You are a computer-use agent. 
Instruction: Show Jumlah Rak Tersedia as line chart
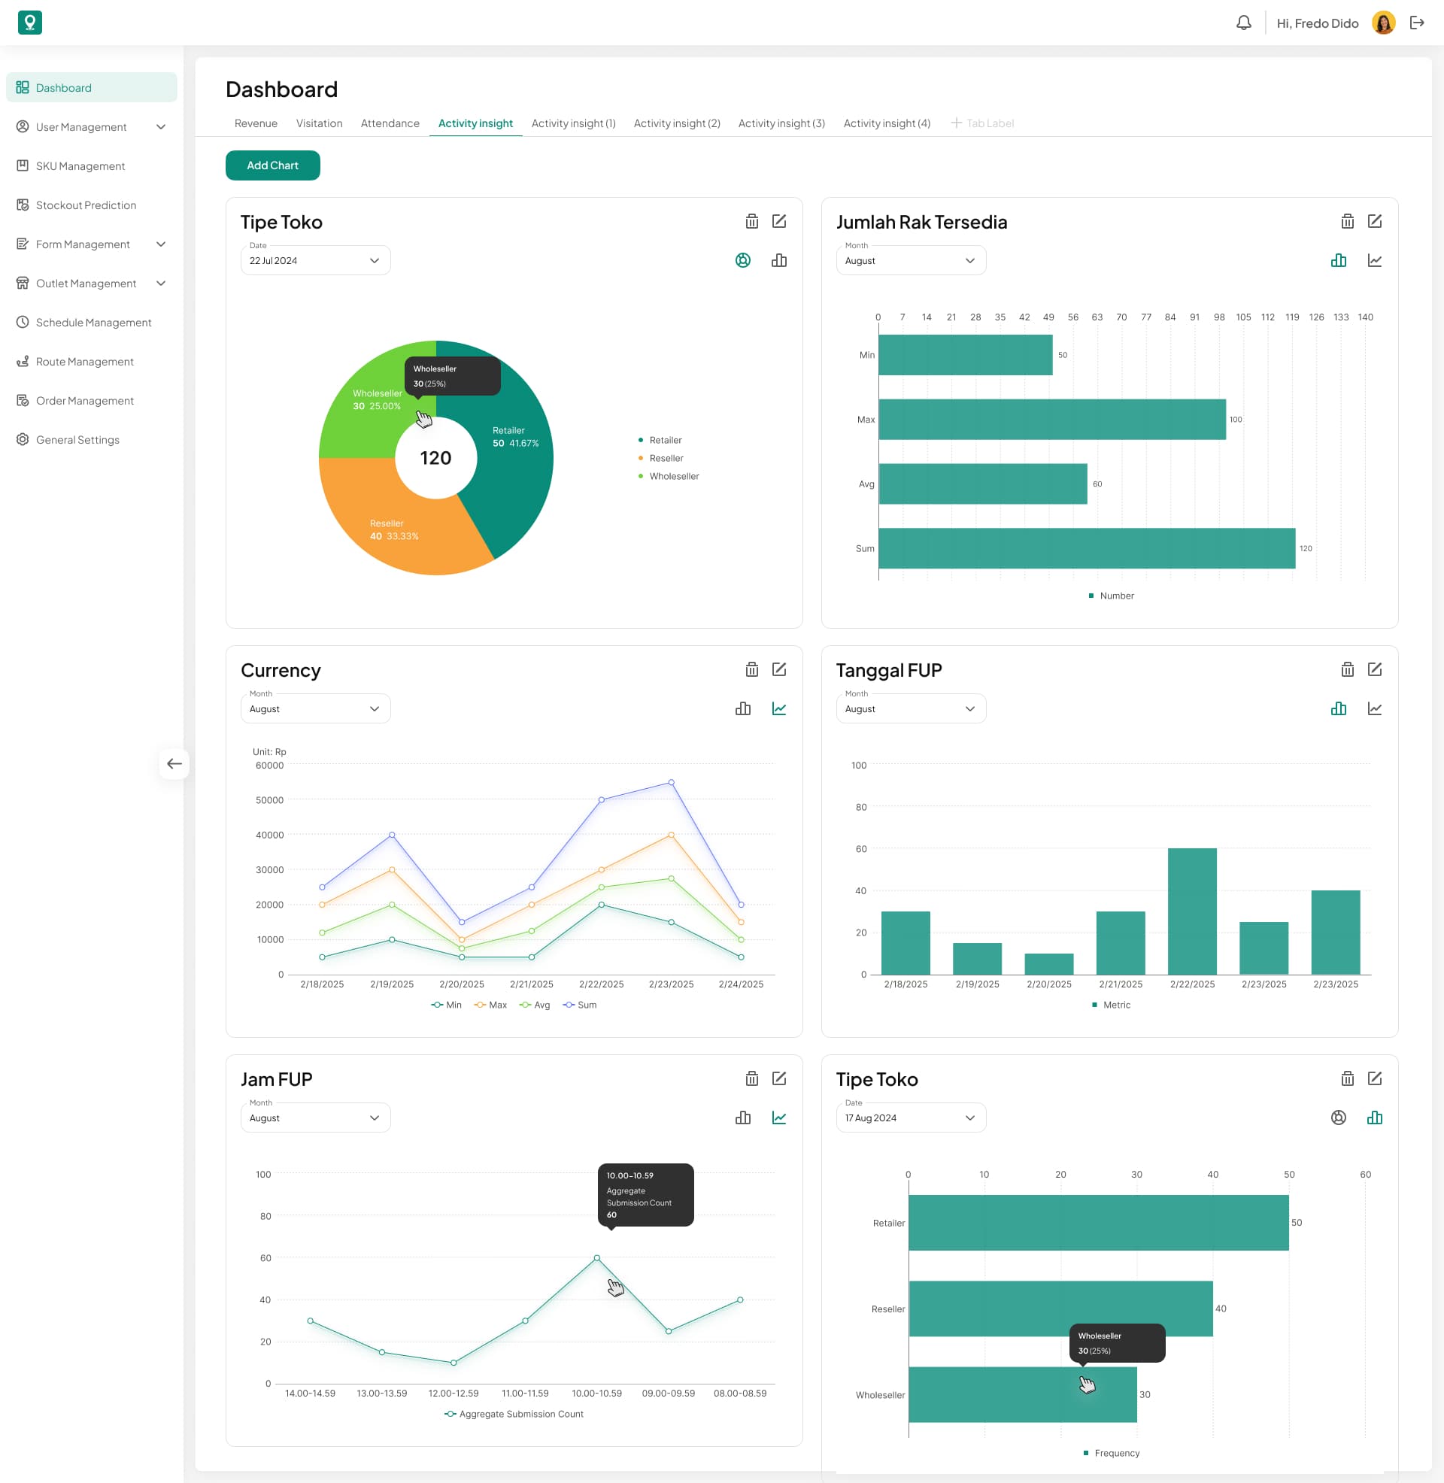tap(1374, 261)
